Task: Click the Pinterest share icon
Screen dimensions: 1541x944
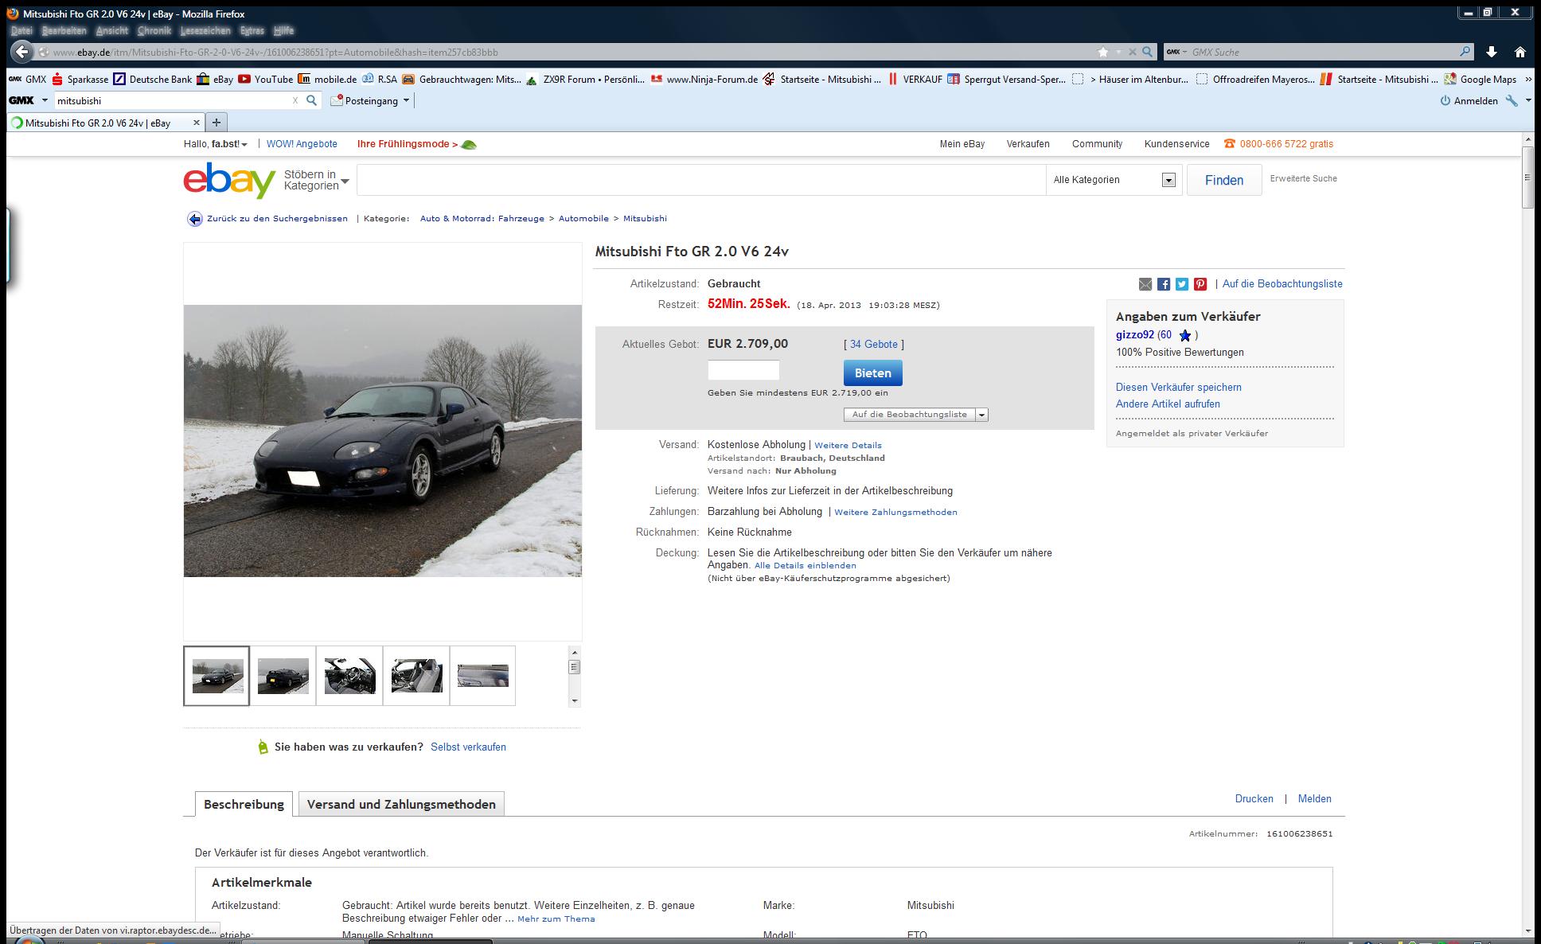Action: [1200, 284]
